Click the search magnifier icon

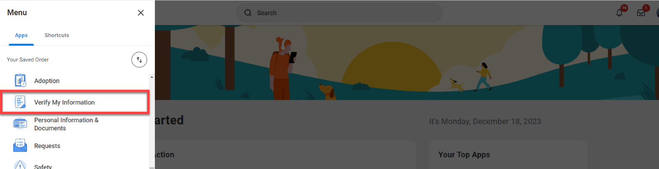pyautogui.click(x=248, y=13)
